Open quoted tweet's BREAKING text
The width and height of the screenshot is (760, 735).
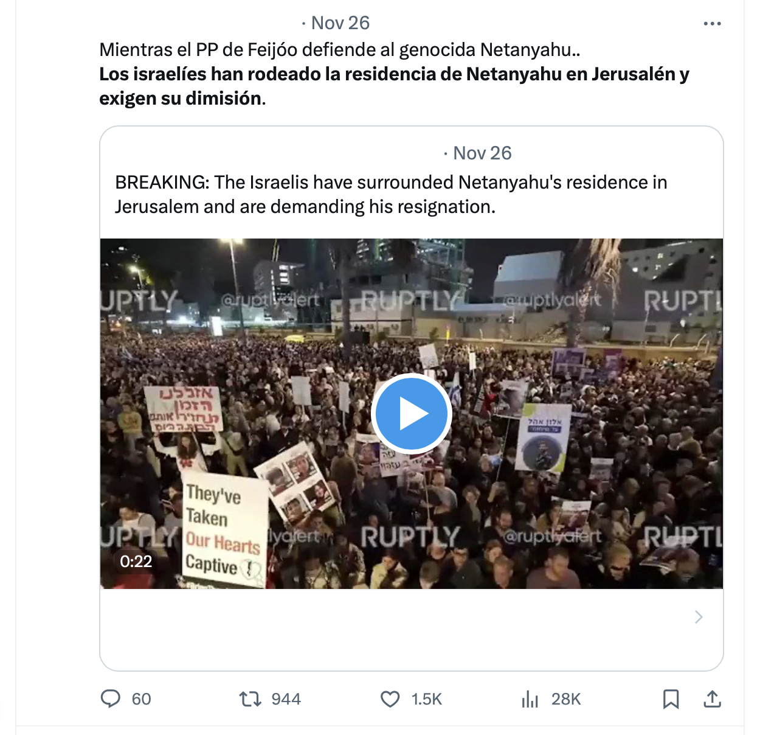coord(391,195)
